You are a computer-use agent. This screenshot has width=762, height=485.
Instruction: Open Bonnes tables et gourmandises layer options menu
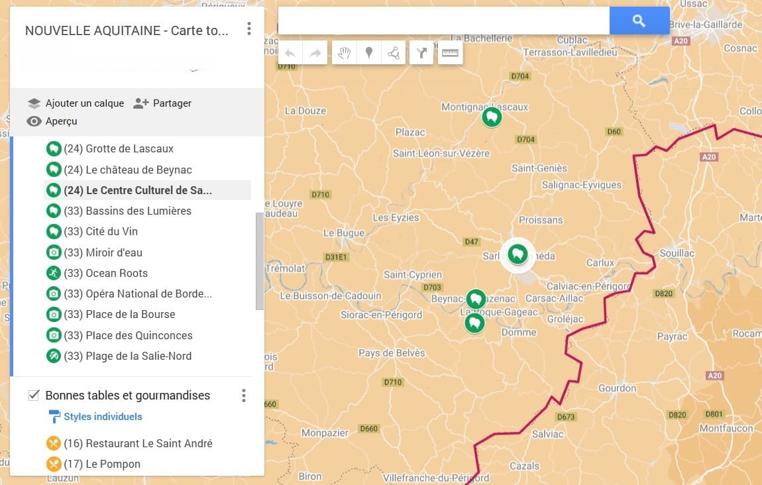(x=243, y=396)
